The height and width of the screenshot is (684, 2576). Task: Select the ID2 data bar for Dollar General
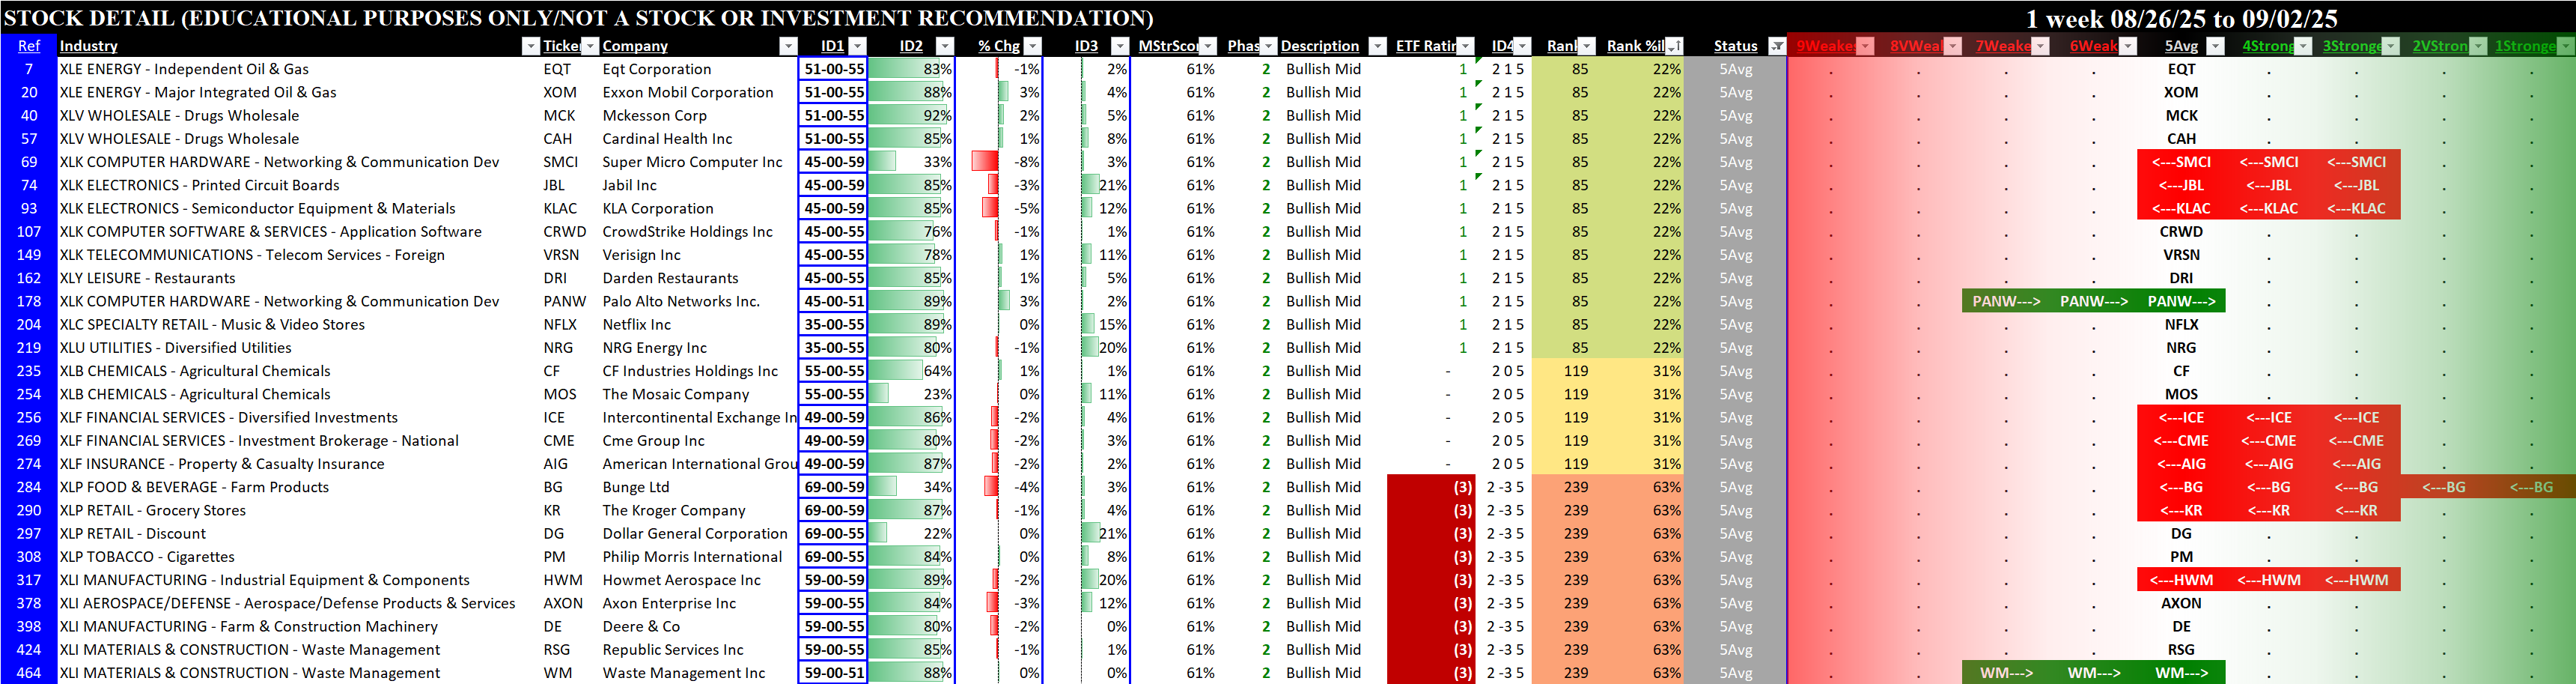tap(911, 533)
